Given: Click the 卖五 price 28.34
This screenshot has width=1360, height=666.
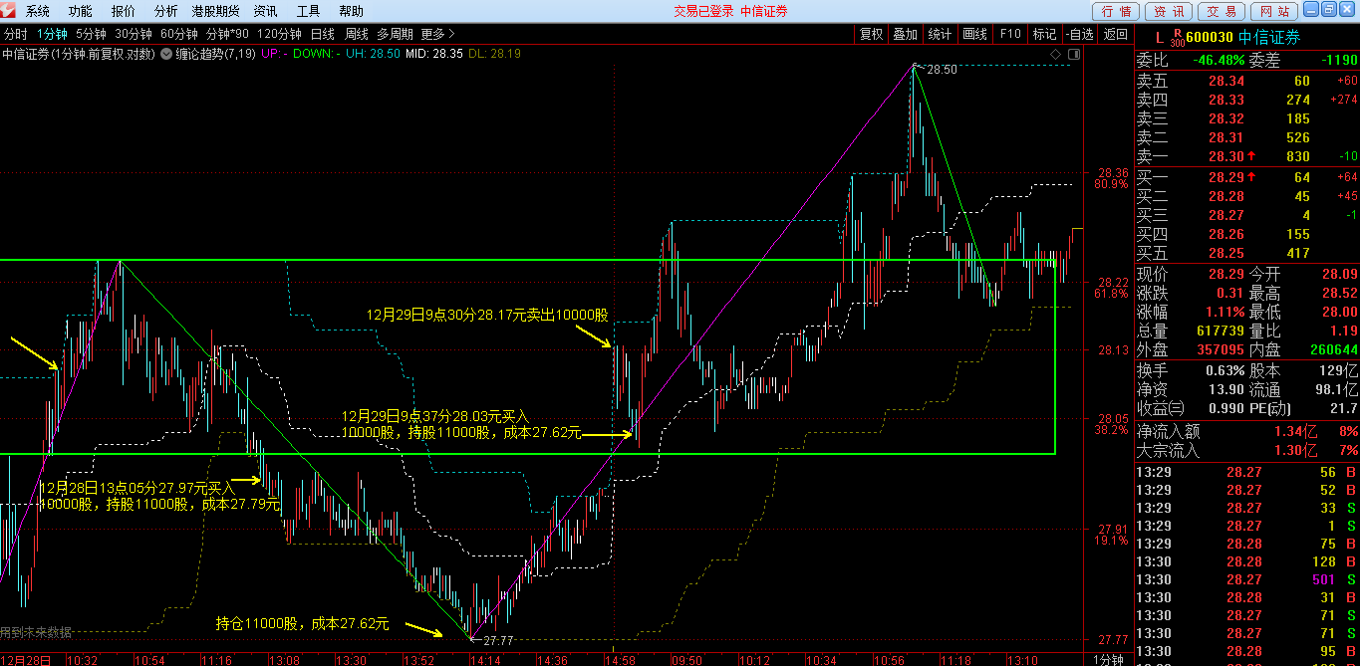Looking at the screenshot, I should pyautogui.click(x=1226, y=81).
